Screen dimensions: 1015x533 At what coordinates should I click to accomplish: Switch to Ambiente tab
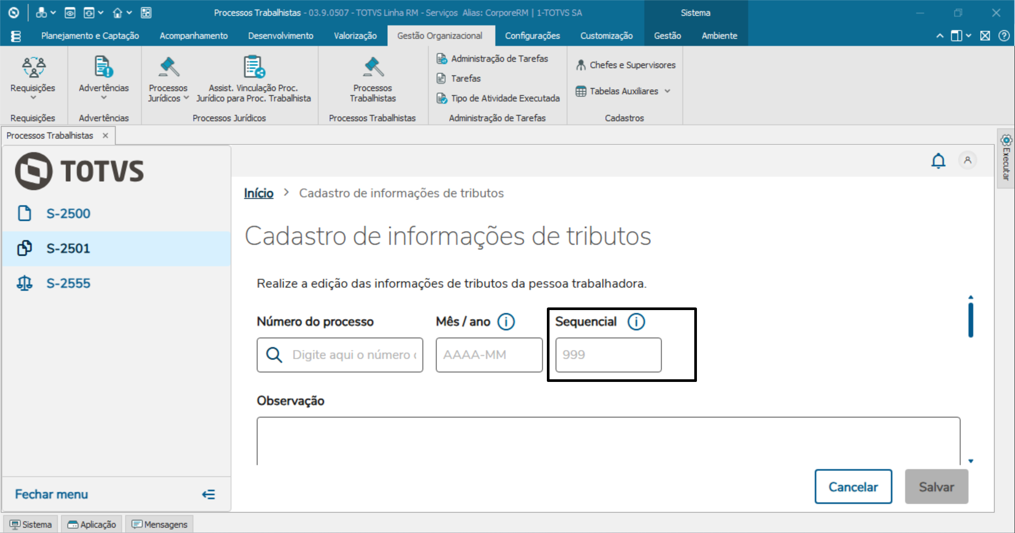coord(719,36)
